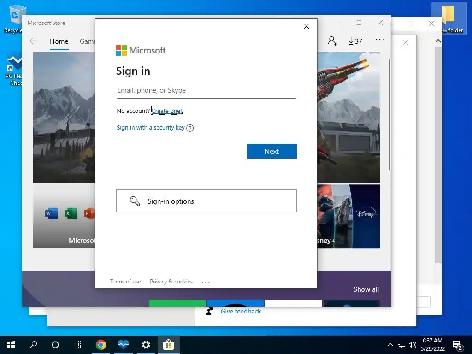This screenshot has height=354, width=472.
Task: Open the Store See more menu
Action: 380,40
